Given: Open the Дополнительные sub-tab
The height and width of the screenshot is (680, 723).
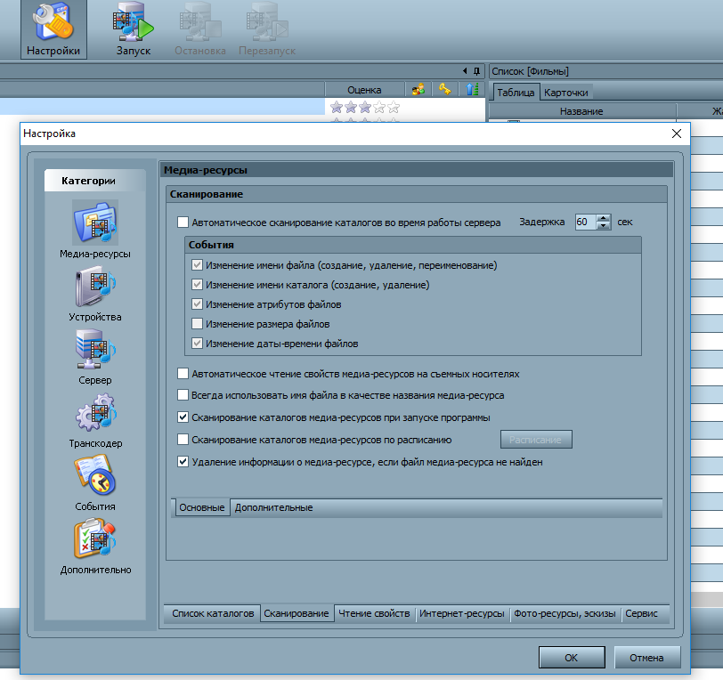Looking at the screenshot, I should coord(273,508).
